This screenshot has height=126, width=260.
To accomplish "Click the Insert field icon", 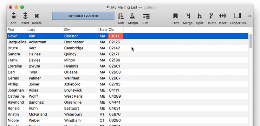I will (x=222, y=16).
